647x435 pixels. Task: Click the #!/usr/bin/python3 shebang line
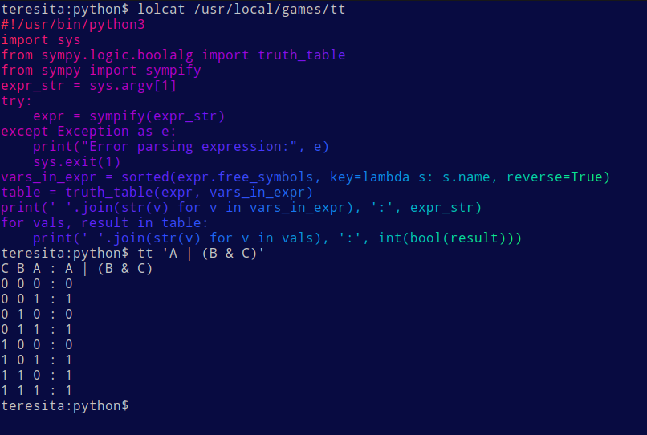pos(72,25)
